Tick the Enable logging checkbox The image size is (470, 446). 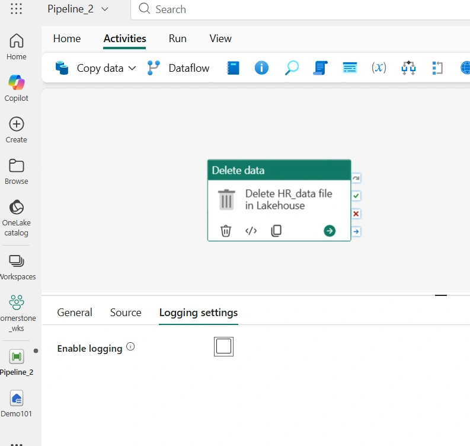pyautogui.click(x=223, y=346)
